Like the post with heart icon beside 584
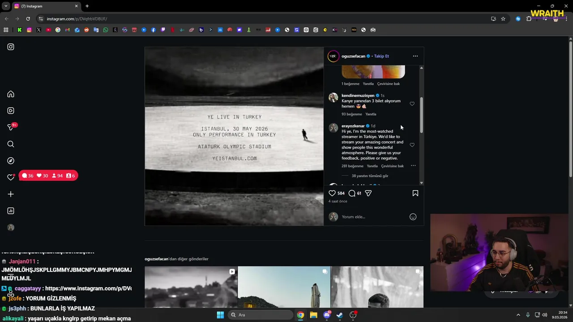Viewport: 573px width, 322px height. pos(332,193)
